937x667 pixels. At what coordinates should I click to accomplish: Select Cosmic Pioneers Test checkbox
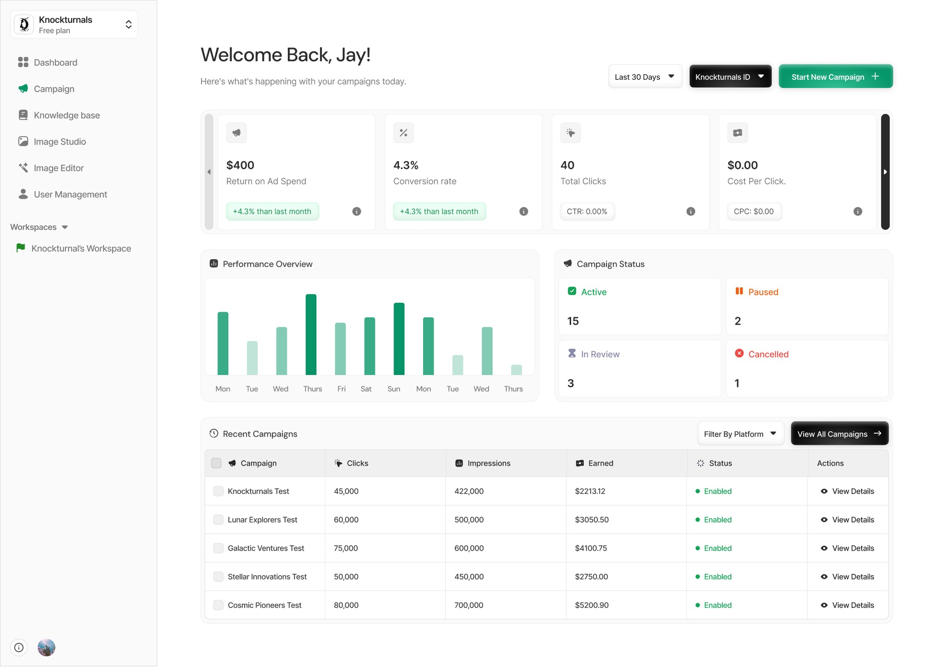point(218,605)
